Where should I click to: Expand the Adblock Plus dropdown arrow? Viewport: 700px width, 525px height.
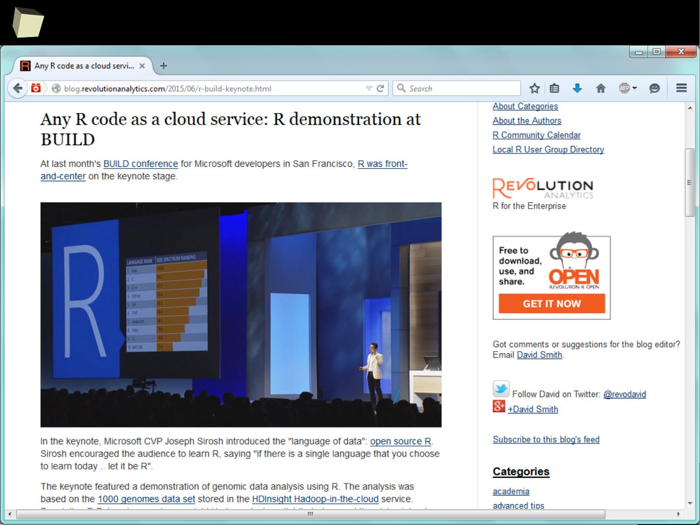[634, 88]
